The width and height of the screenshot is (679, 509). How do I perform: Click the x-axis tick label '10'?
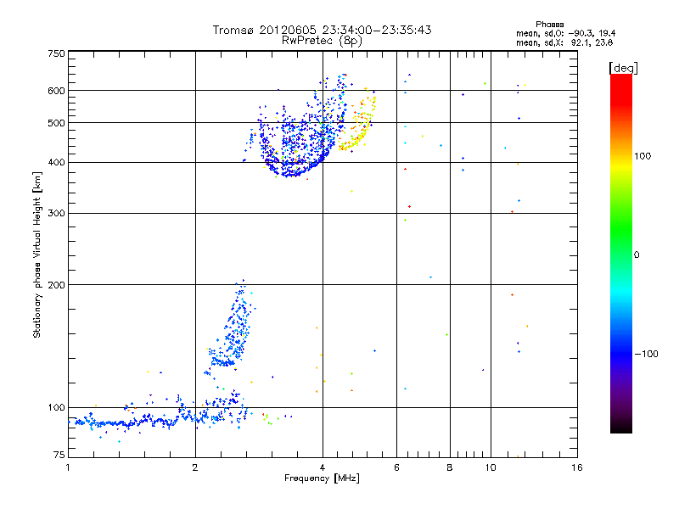(491, 467)
